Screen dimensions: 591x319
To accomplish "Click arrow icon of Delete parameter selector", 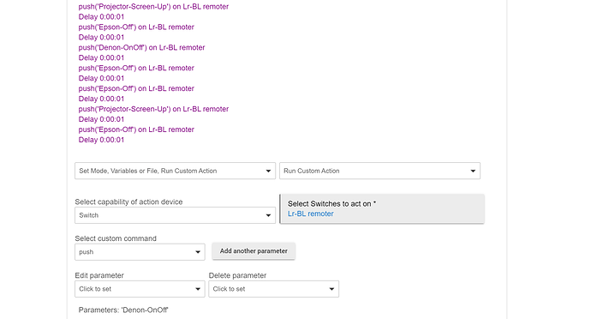I will click(331, 289).
